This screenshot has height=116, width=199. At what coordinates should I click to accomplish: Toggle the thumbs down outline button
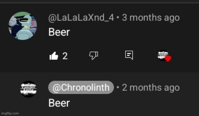click(x=94, y=55)
